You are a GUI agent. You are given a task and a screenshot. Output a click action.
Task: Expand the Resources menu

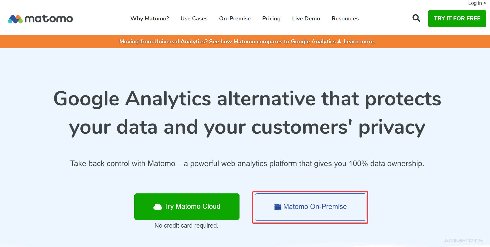pyautogui.click(x=345, y=18)
